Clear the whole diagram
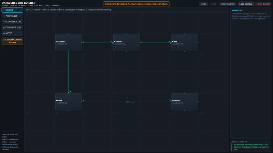 point(228,4)
